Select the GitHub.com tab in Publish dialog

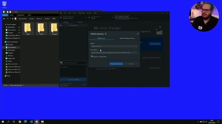[x=101, y=38]
